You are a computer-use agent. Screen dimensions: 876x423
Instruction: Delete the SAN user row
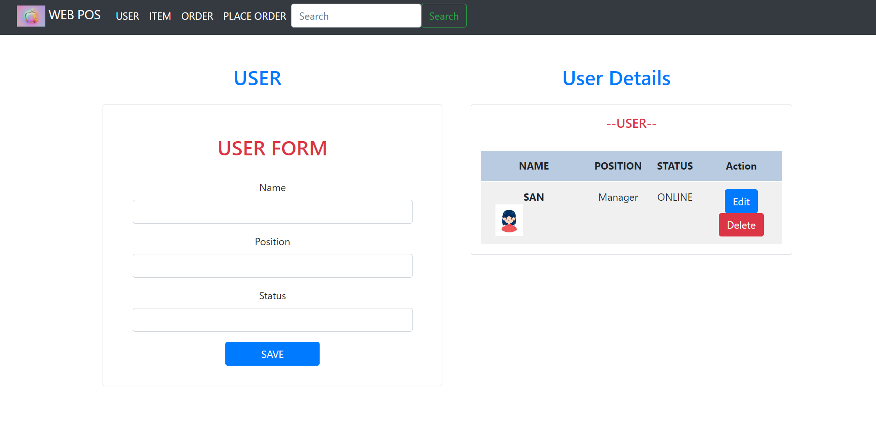click(x=741, y=225)
